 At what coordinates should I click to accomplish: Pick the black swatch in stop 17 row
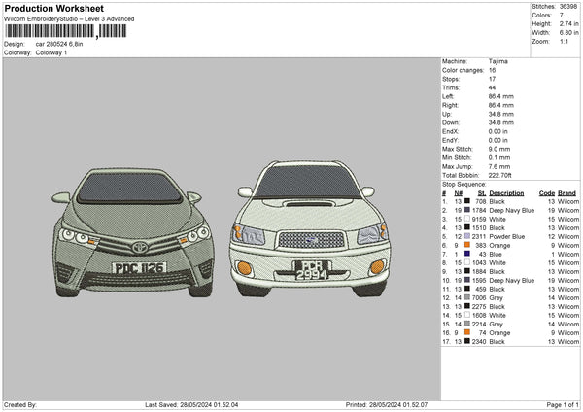click(467, 341)
